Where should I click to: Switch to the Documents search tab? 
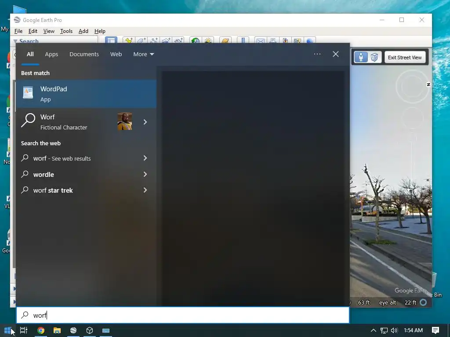[x=84, y=54]
